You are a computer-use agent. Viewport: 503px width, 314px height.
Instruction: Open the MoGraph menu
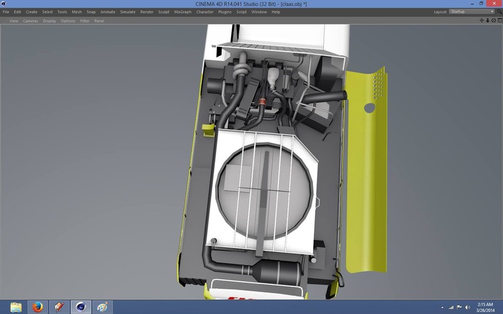coord(184,12)
